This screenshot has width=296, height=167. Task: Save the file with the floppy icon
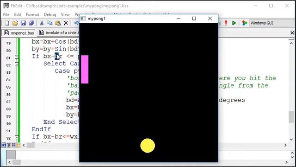point(23,23)
